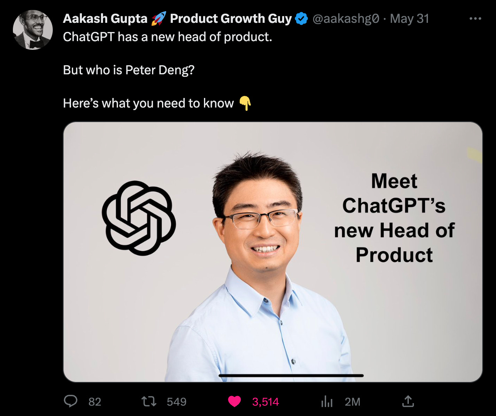Open the Meet ChatGPT's new Head image

click(273, 252)
